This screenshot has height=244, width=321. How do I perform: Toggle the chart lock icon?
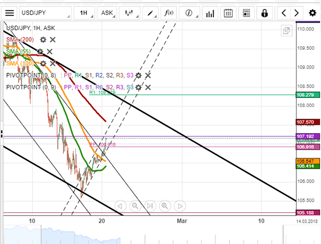[264, 13]
